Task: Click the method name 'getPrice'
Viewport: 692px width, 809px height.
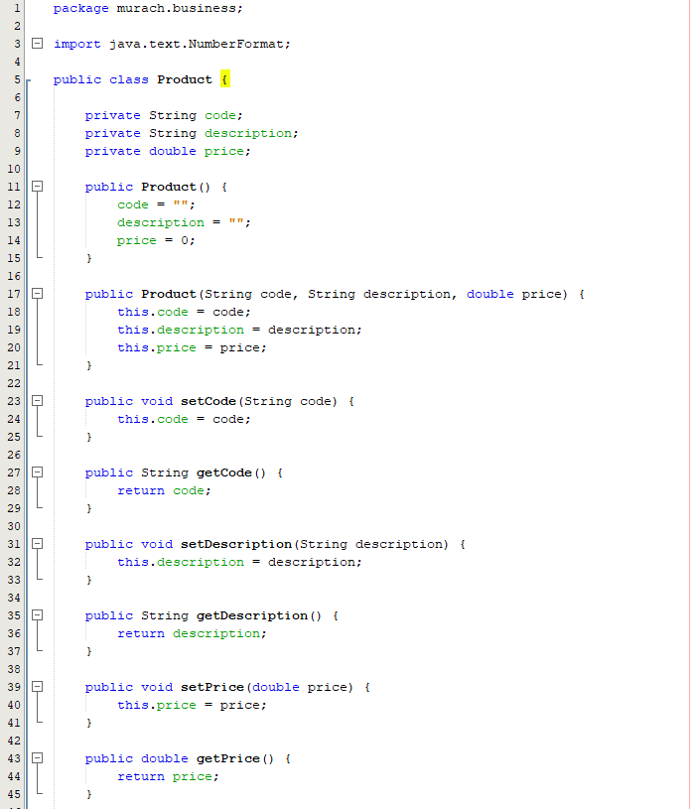Action: coord(227,758)
